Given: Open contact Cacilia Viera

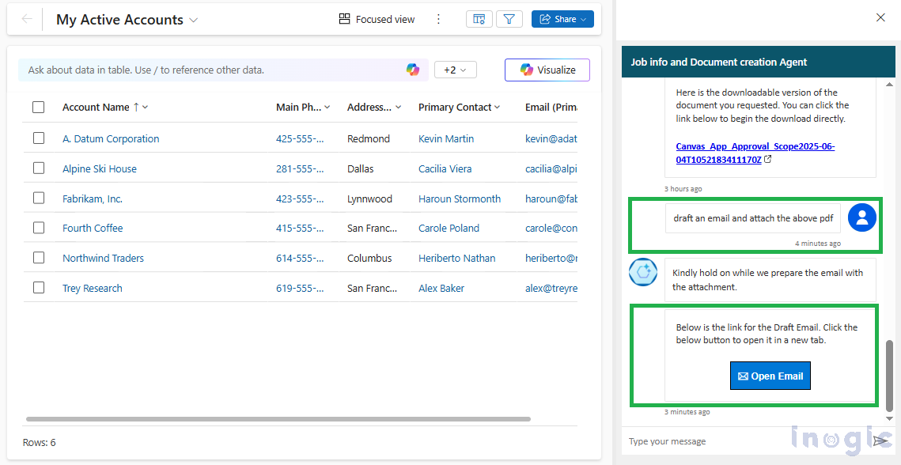Looking at the screenshot, I should click(x=445, y=168).
